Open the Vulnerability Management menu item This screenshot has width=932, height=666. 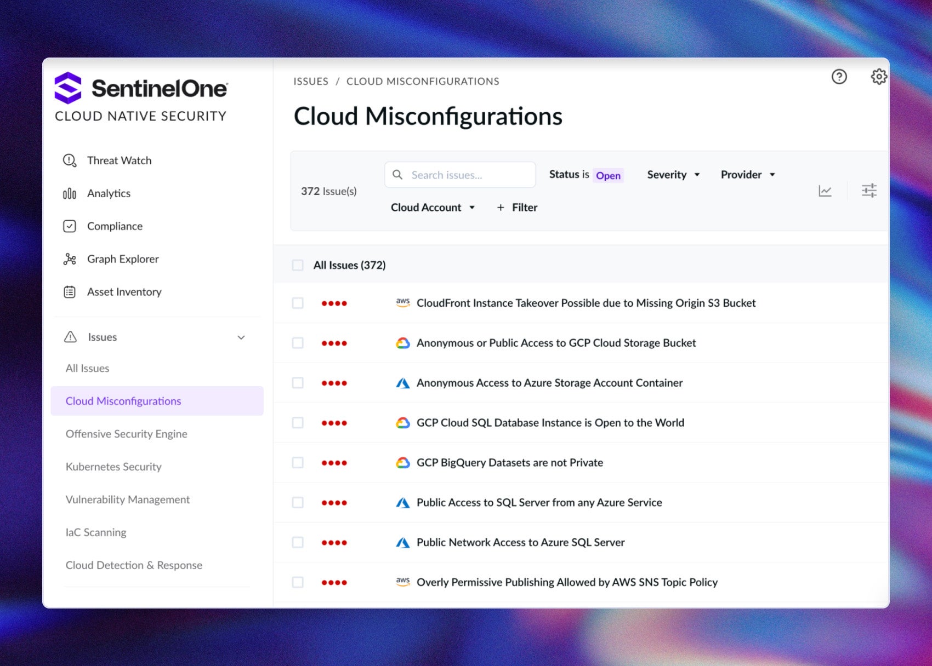[128, 499]
